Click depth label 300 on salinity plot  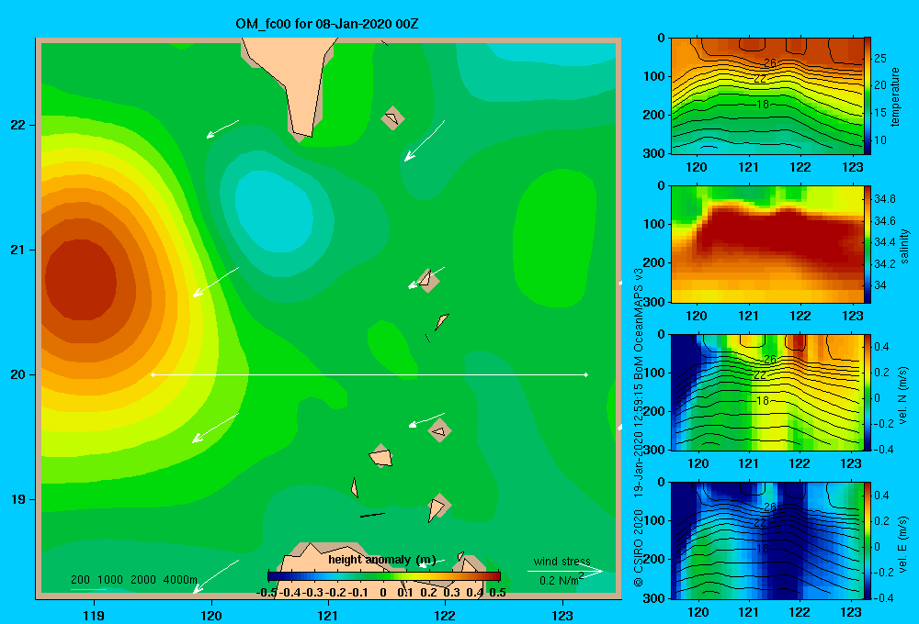[x=653, y=302]
